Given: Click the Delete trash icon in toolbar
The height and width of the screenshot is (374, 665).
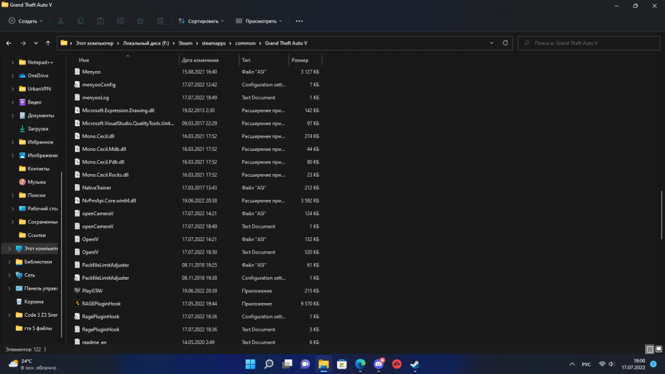Looking at the screenshot, I should coord(160,21).
